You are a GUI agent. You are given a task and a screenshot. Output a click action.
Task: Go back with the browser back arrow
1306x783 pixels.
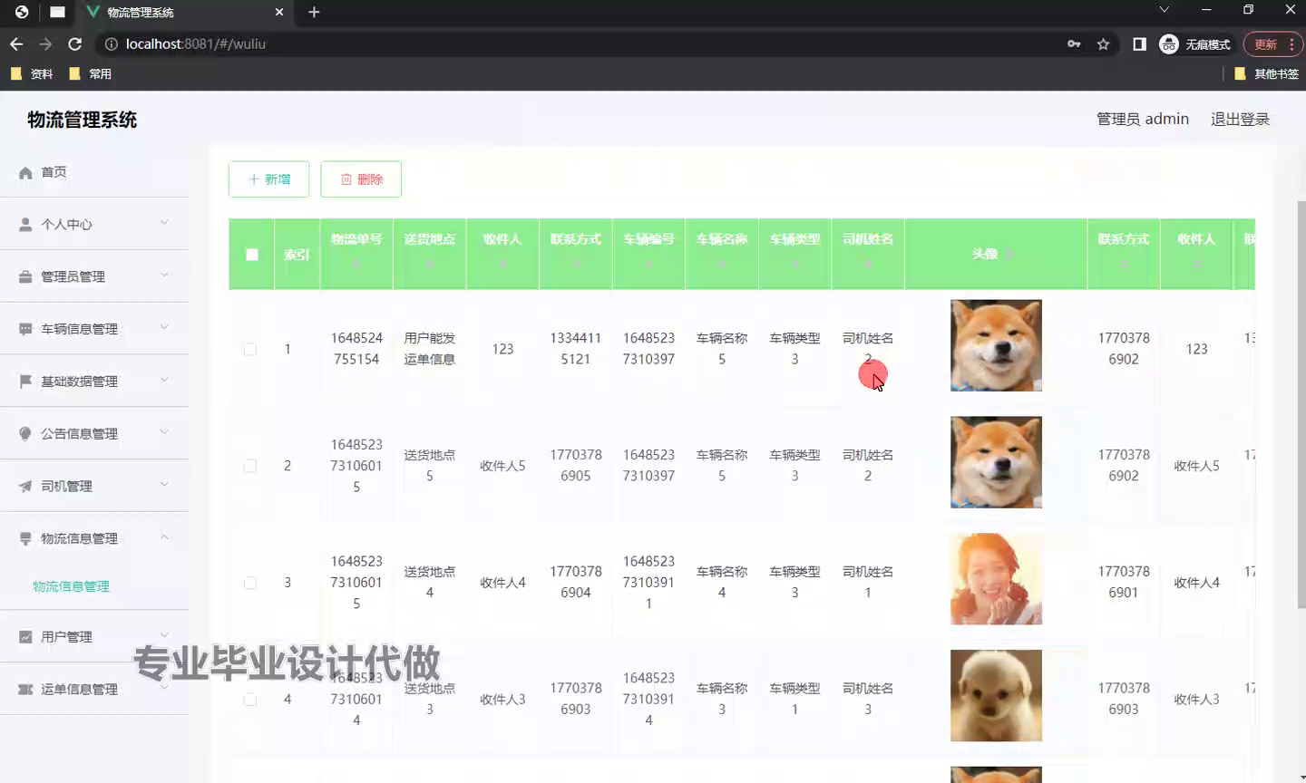[16, 43]
